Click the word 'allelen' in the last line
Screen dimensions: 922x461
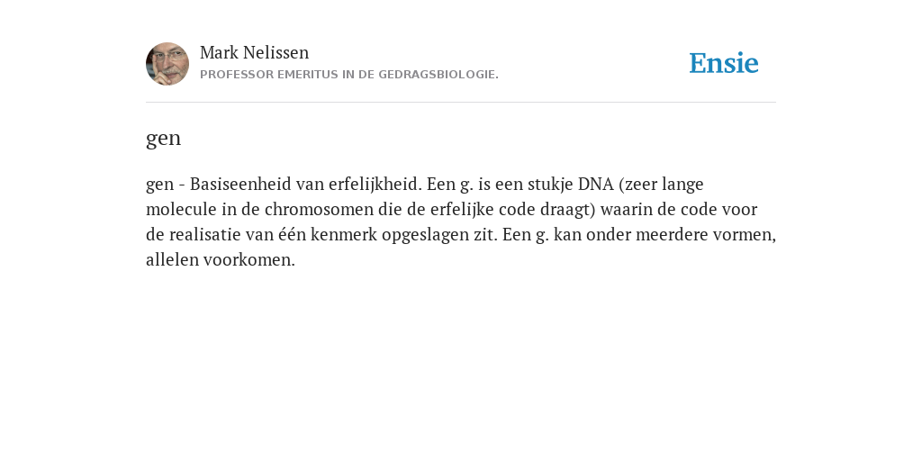tap(172, 260)
